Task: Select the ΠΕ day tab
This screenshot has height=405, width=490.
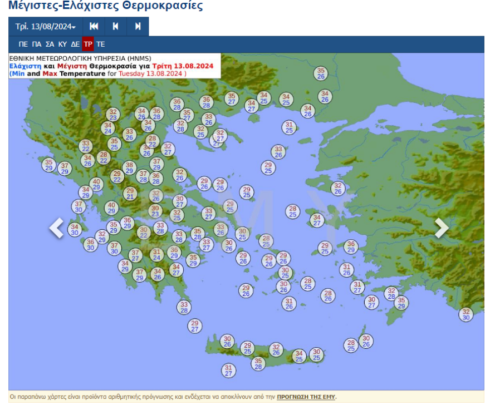Action: tap(23, 44)
